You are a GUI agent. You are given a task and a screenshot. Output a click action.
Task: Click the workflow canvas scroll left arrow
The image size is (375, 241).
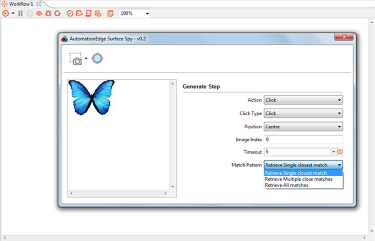coord(5,238)
